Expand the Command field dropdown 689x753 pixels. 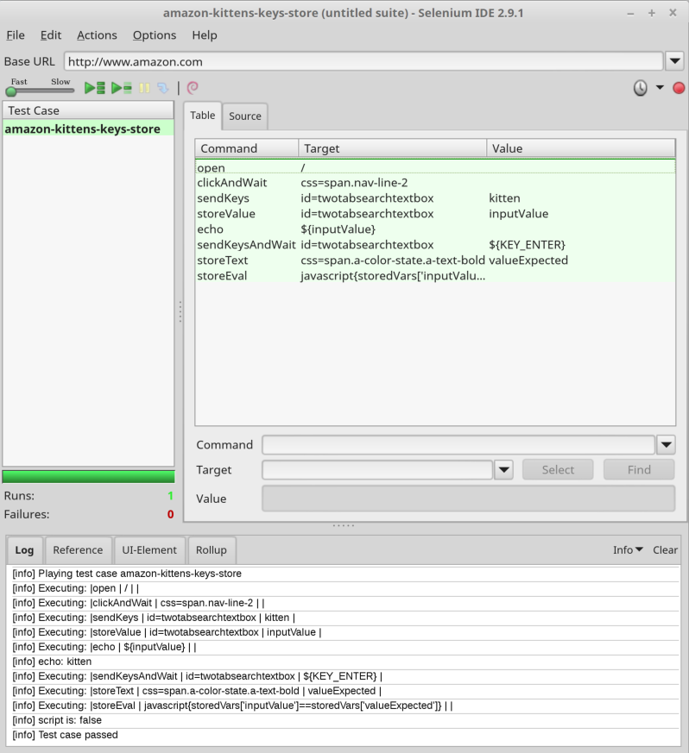[666, 445]
